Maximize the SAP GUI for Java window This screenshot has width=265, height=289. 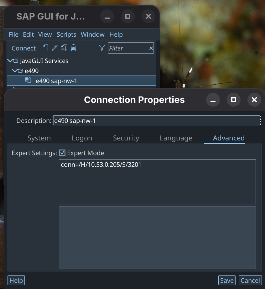127,16
